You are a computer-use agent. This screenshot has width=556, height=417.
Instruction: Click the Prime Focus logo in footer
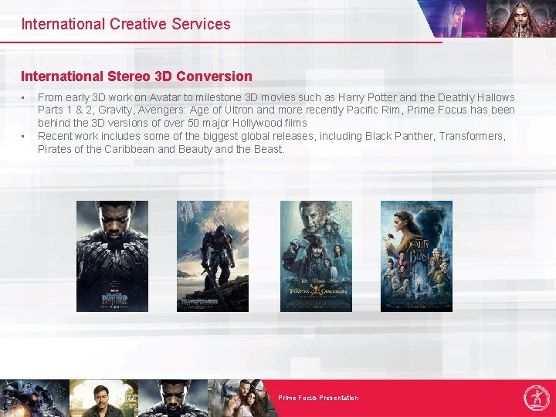[x=537, y=398]
